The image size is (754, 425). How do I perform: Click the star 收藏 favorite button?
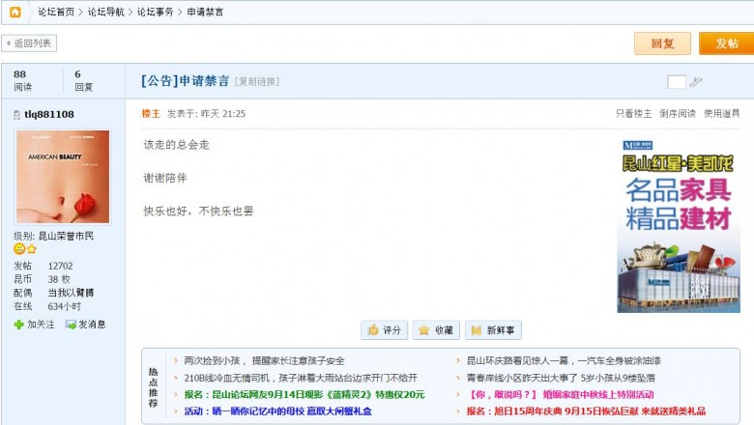tap(436, 330)
